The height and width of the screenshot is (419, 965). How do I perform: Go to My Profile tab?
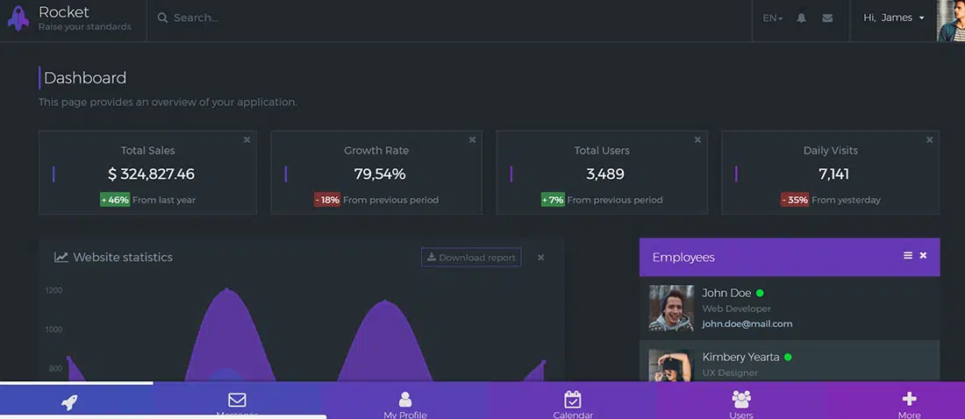click(x=404, y=403)
